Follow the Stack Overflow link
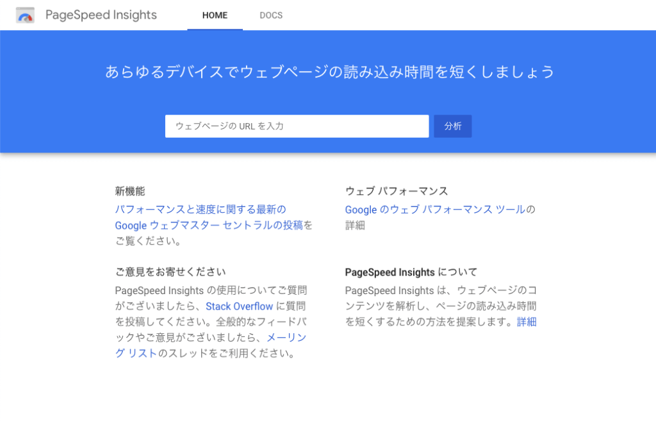 point(240,306)
